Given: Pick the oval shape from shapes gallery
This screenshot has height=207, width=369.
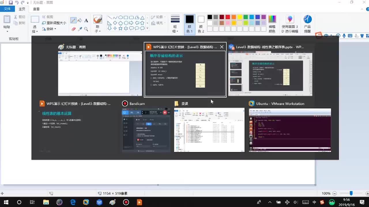Looking at the screenshot, I should [121, 18].
